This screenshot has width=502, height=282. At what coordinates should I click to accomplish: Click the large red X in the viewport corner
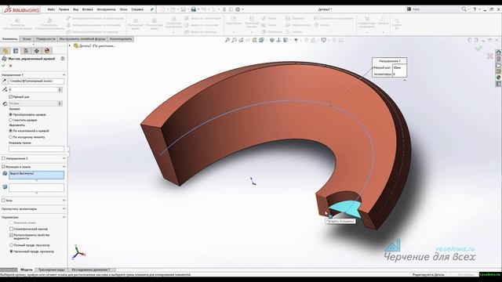point(489,56)
